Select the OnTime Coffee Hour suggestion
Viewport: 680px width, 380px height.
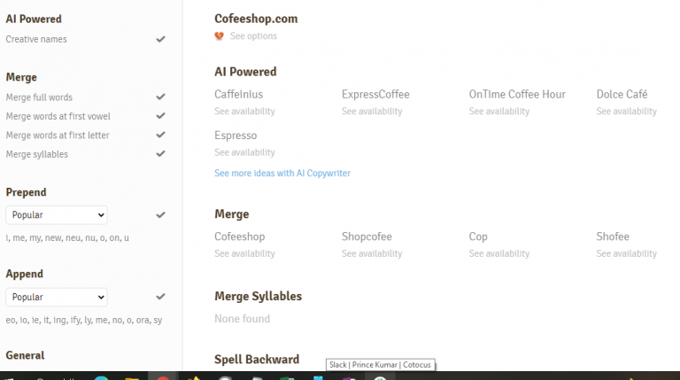(517, 94)
